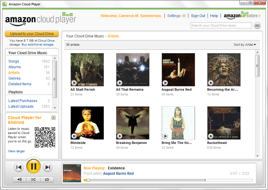The width and height of the screenshot is (268, 190).
Task: Mute the volume control
Action: pos(19,179)
